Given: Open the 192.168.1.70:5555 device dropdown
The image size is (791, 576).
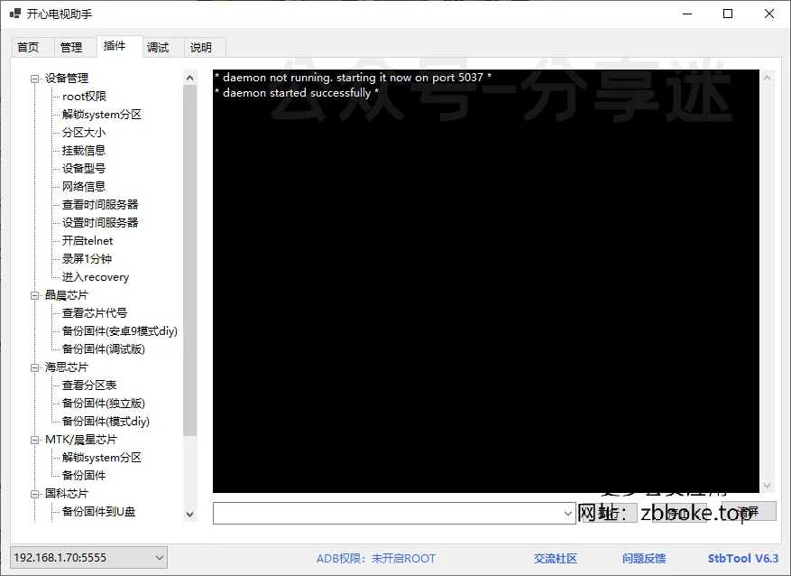Looking at the screenshot, I should tap(88, 558).
